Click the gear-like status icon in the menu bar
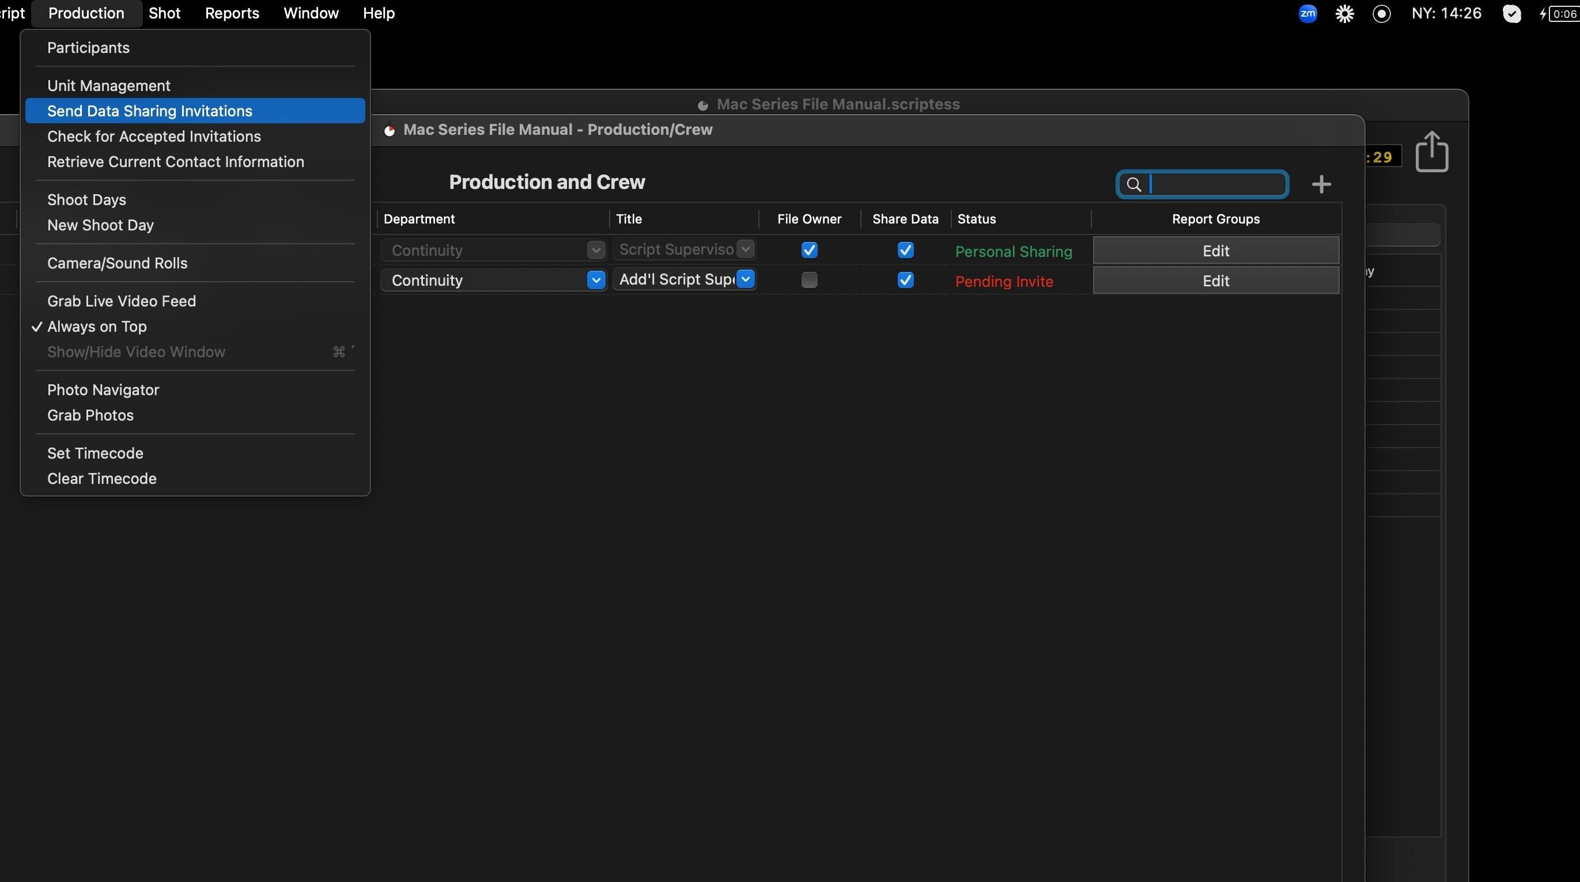 1344,13
